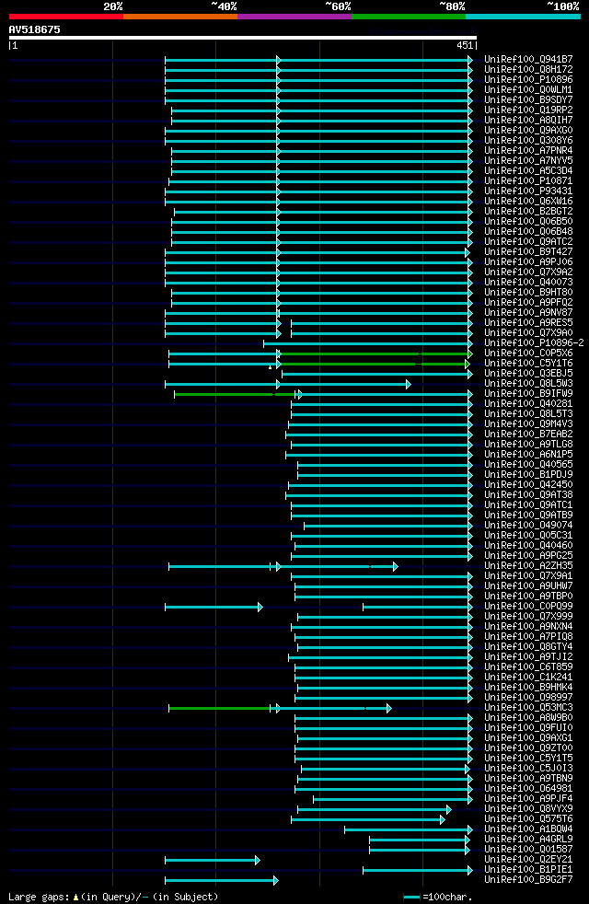Select the UniRef100_A7PNR4 label
Viewport: 589px width, 904px height.
[x=528, y=150]
